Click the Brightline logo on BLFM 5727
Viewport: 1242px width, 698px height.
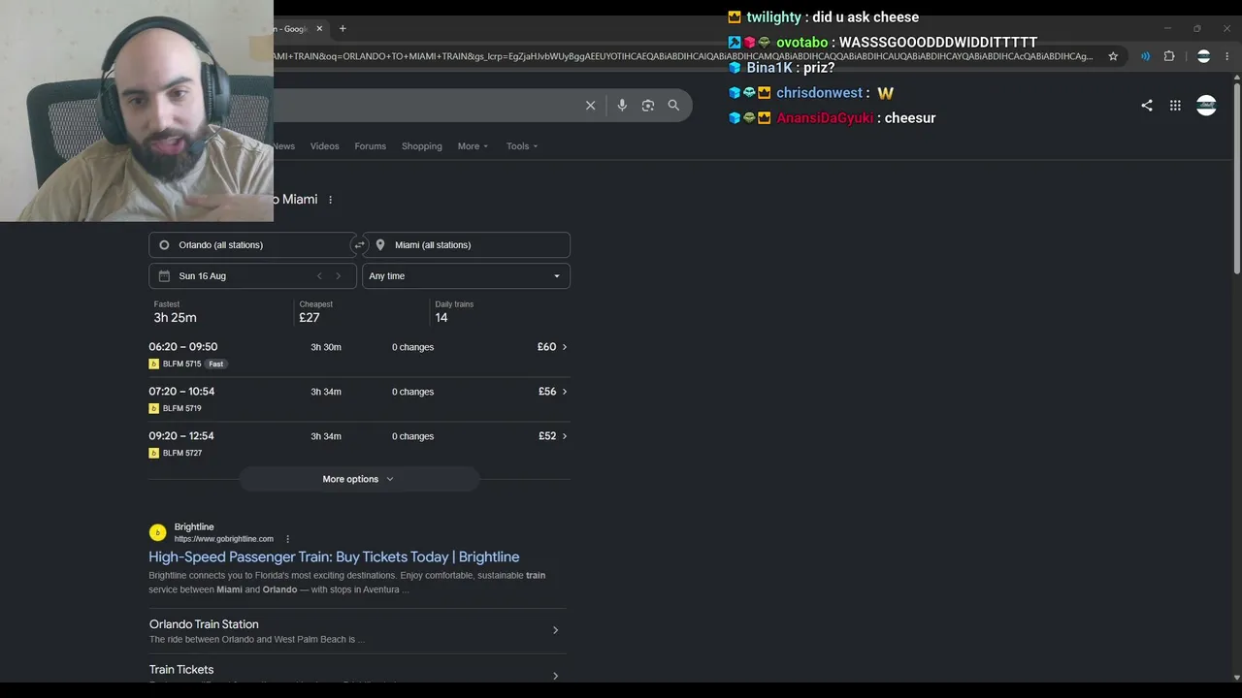[153, 454]
